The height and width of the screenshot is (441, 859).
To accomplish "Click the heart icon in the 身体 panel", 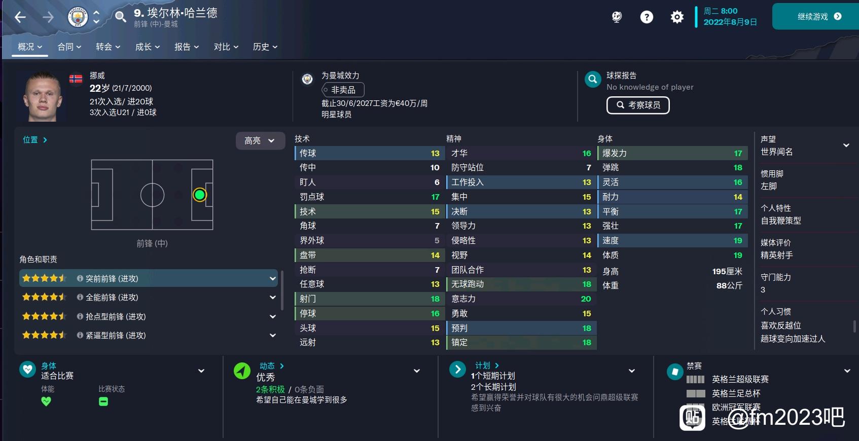I will 27,369.
